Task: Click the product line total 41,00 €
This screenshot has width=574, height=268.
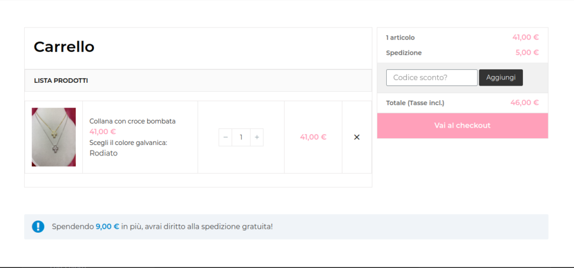Action: [313, 137]
